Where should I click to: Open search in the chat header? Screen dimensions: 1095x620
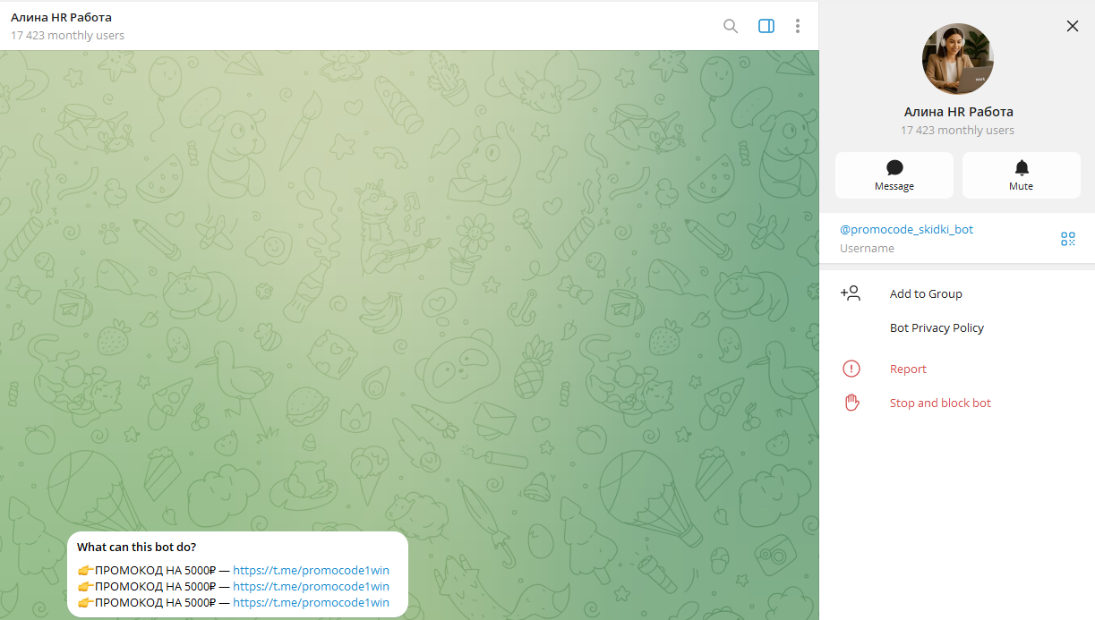click(731, 26)
